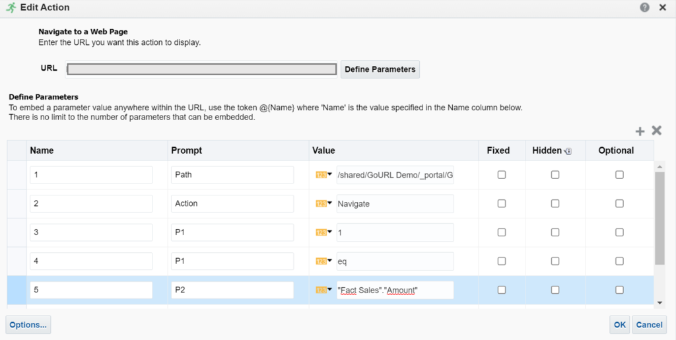Screen dimensions: 676x340
Task: Check Hidden for the P2 parameter
Action: [x=555, y=290]
